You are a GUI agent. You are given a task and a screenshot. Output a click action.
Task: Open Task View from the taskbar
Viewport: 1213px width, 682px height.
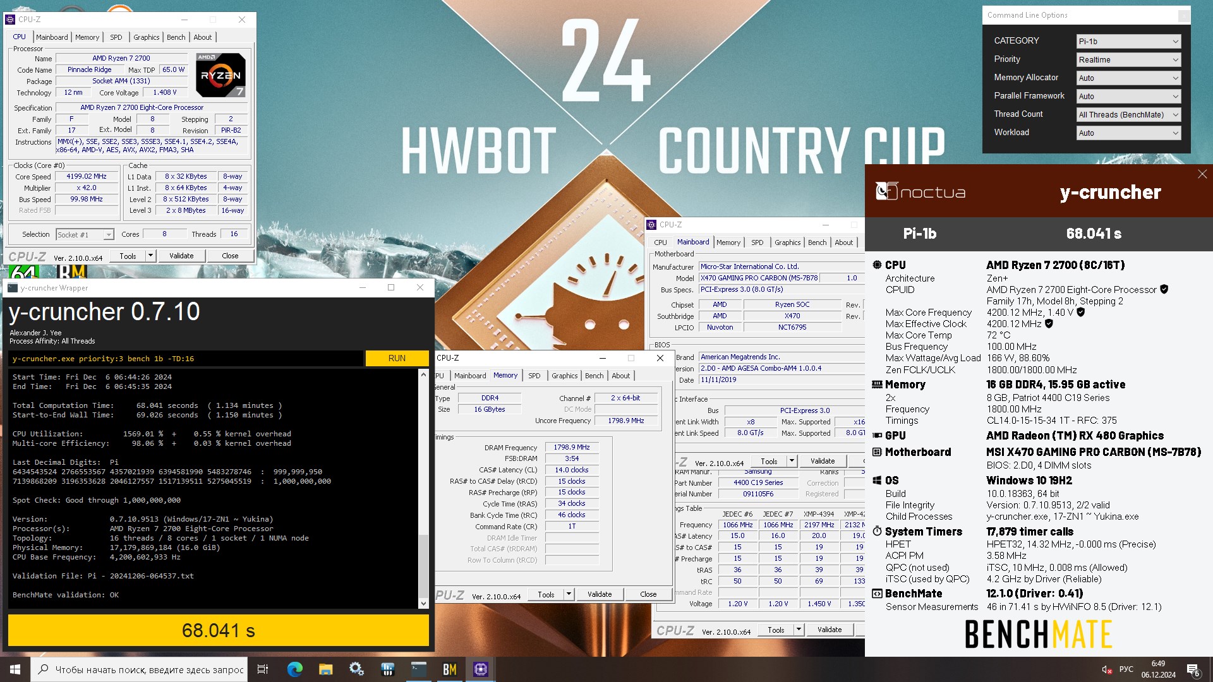click(x=263, y=669)
